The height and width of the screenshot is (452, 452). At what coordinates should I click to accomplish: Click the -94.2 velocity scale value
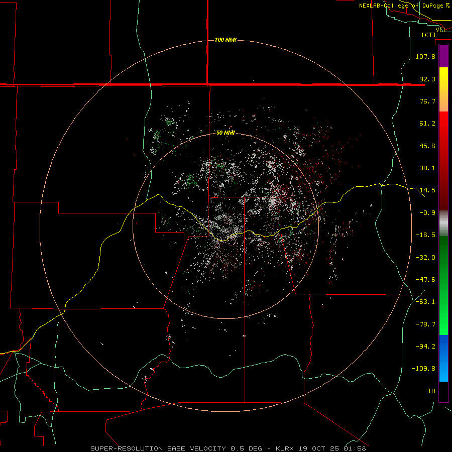click(425, 347)
